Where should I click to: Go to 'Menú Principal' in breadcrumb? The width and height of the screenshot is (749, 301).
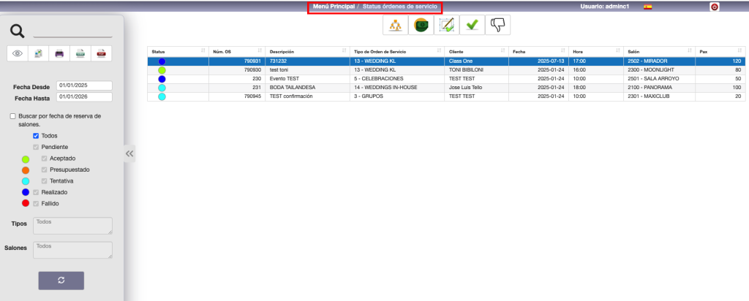click(x=333, y=7)
